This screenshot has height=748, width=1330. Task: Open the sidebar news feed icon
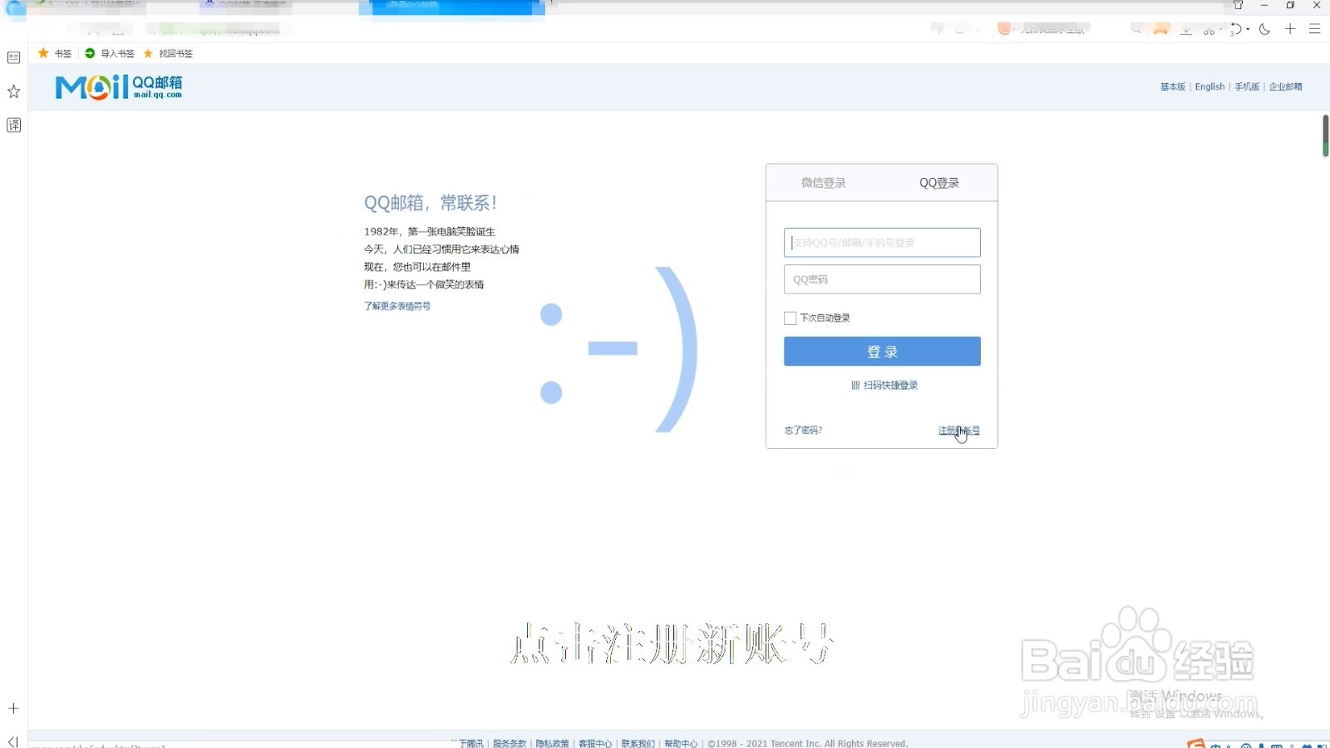point(13,57)
